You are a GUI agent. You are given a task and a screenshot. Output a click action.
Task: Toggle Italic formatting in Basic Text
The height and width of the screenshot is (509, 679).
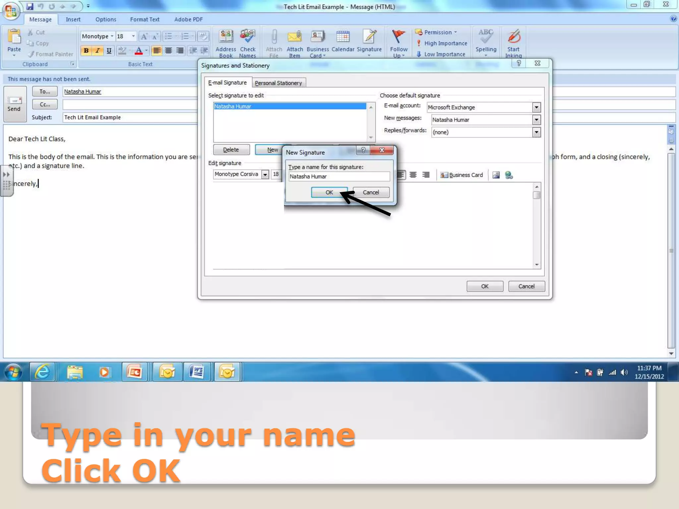(x=97, y=50)
